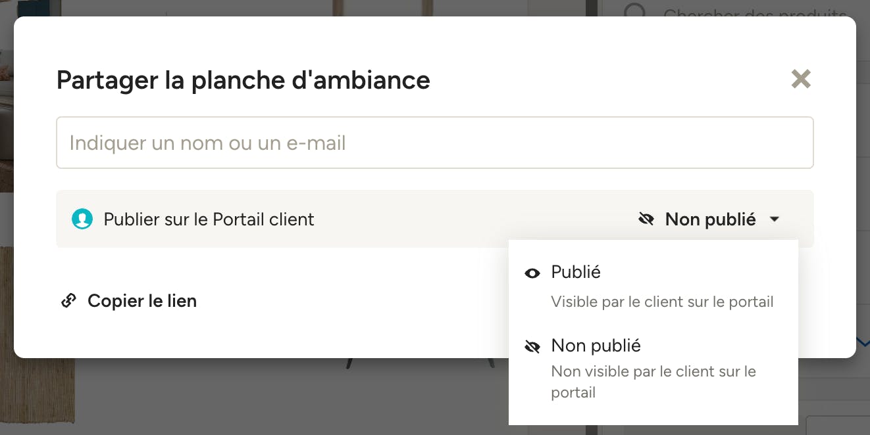
Task: Click the blue chevron behind the dialog edge
Action: coord(863,342)
